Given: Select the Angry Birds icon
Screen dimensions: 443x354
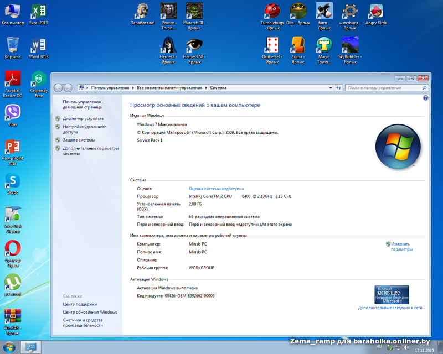Looking at the screenshot, I should pos(376,14).
